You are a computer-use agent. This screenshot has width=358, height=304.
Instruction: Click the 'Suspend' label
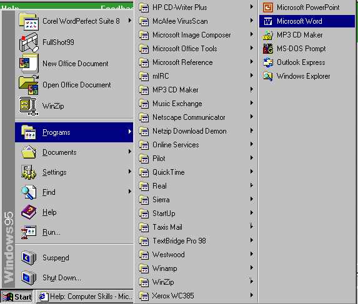[56, 258]
